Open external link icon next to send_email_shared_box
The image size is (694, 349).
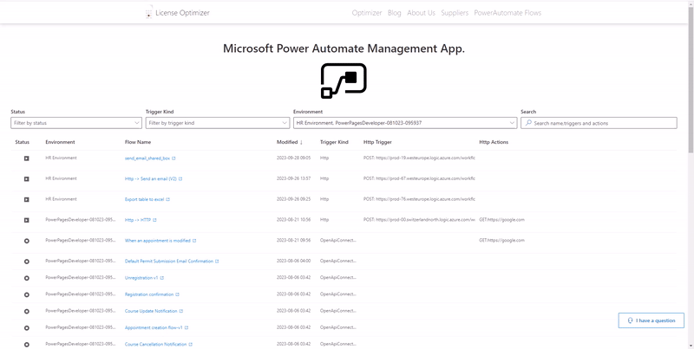pyautogui.click(x=173, y=158)
